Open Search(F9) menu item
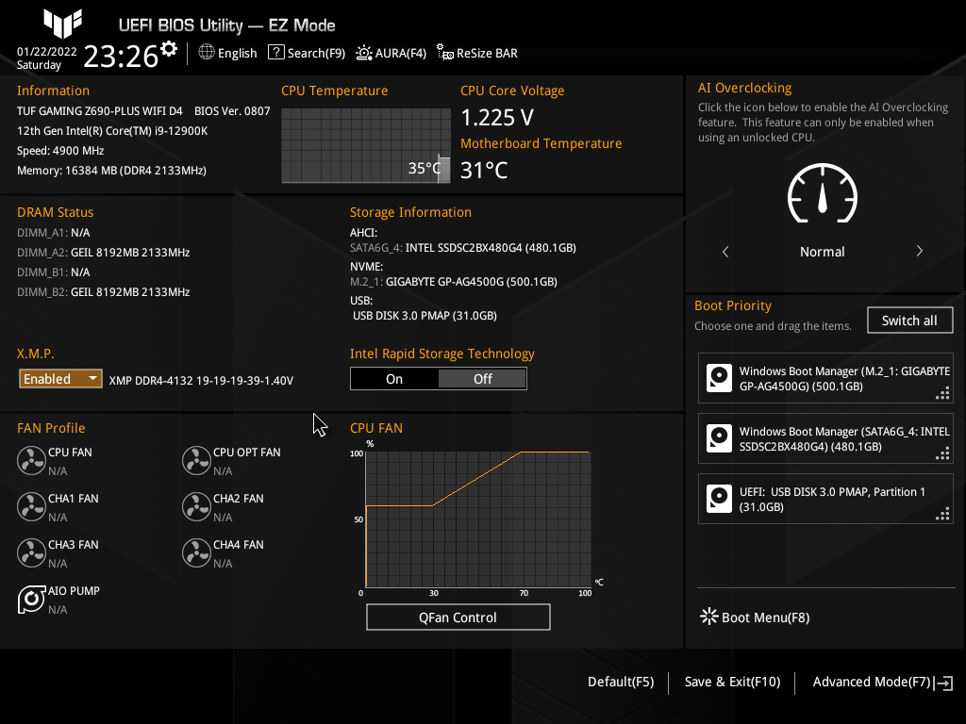966x724 pixels. pyautogui.click(x=307, y=53)
